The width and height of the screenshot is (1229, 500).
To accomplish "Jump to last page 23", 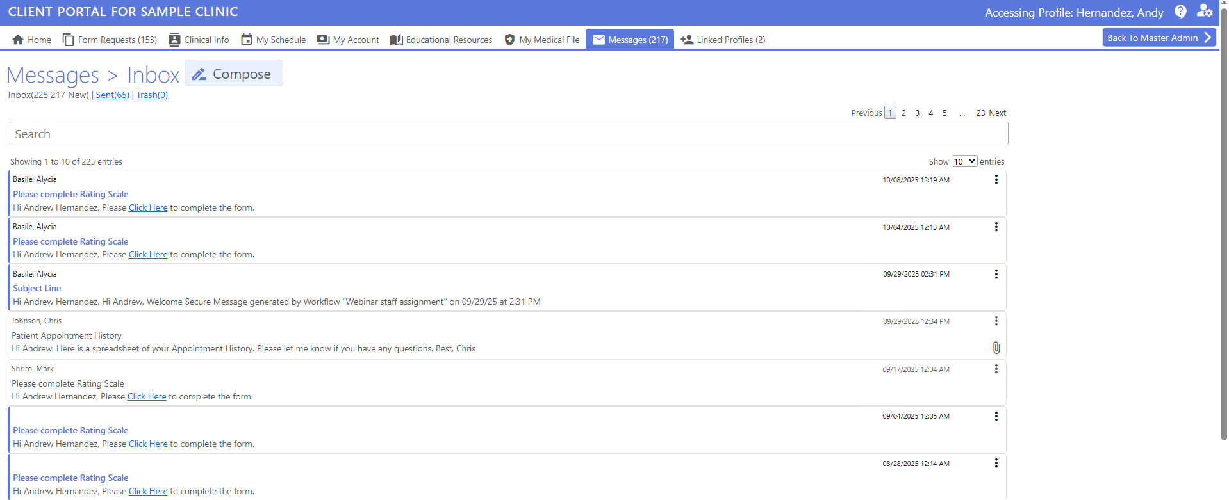I will click(x=980, y=113).
